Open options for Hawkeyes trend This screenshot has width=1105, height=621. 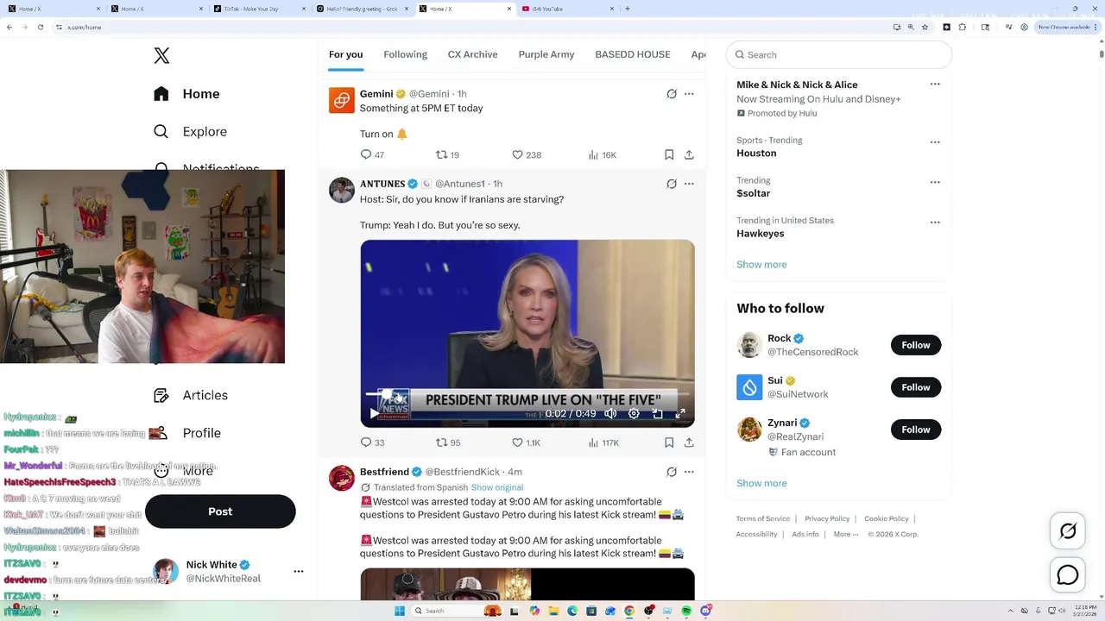pyautogui.click(x=935, y=222)
